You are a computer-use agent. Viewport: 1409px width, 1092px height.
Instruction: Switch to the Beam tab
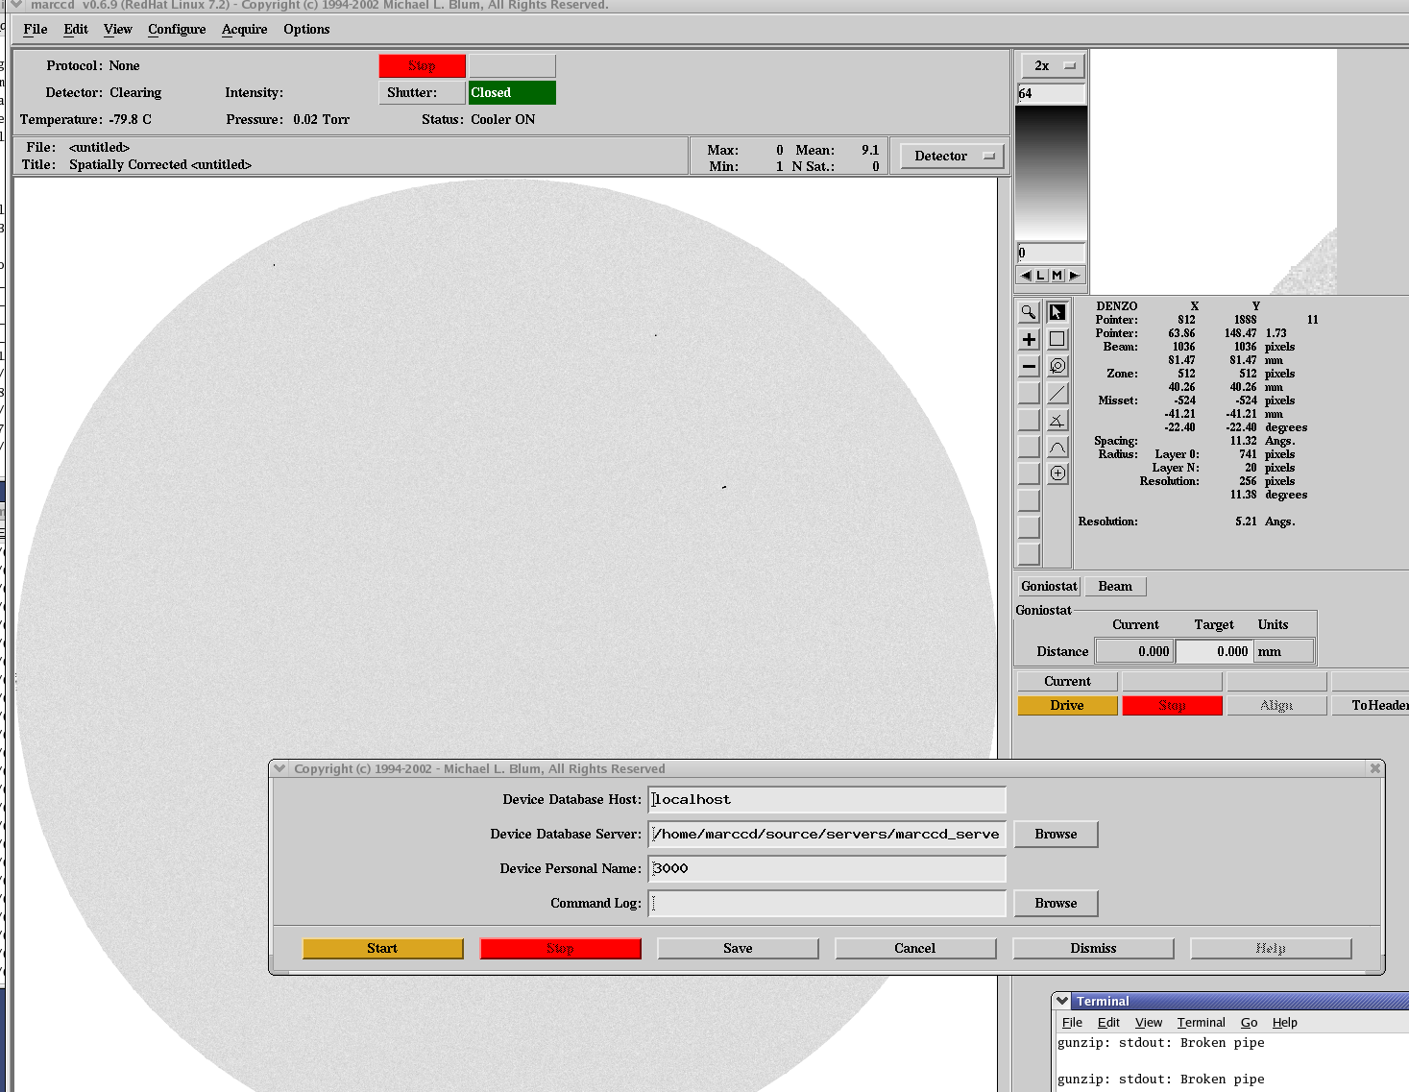pos(1115,586)
